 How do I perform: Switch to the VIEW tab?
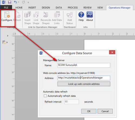tap(100, 8)
